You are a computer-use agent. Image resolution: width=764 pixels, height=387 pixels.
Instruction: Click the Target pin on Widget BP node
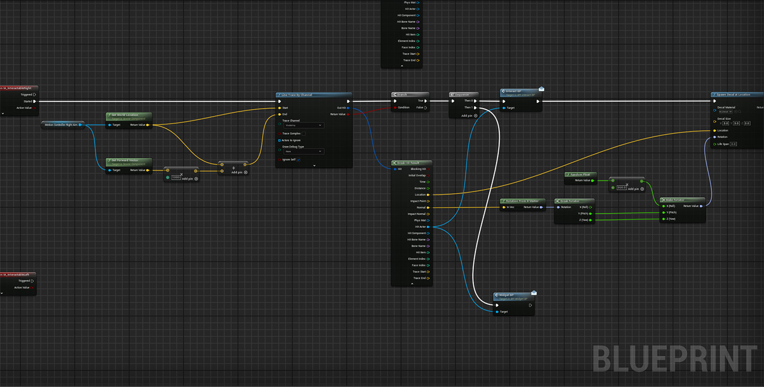tap(497, 312)
